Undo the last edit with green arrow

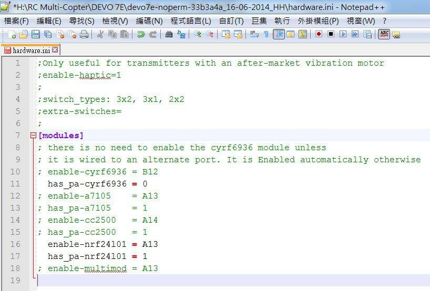[x=141, y=34]
